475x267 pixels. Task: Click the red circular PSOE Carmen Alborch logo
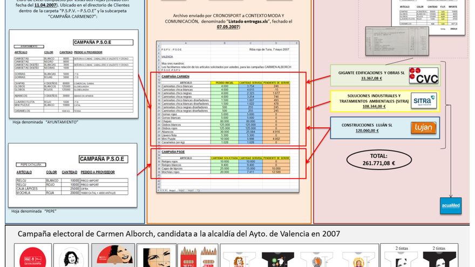33,256
